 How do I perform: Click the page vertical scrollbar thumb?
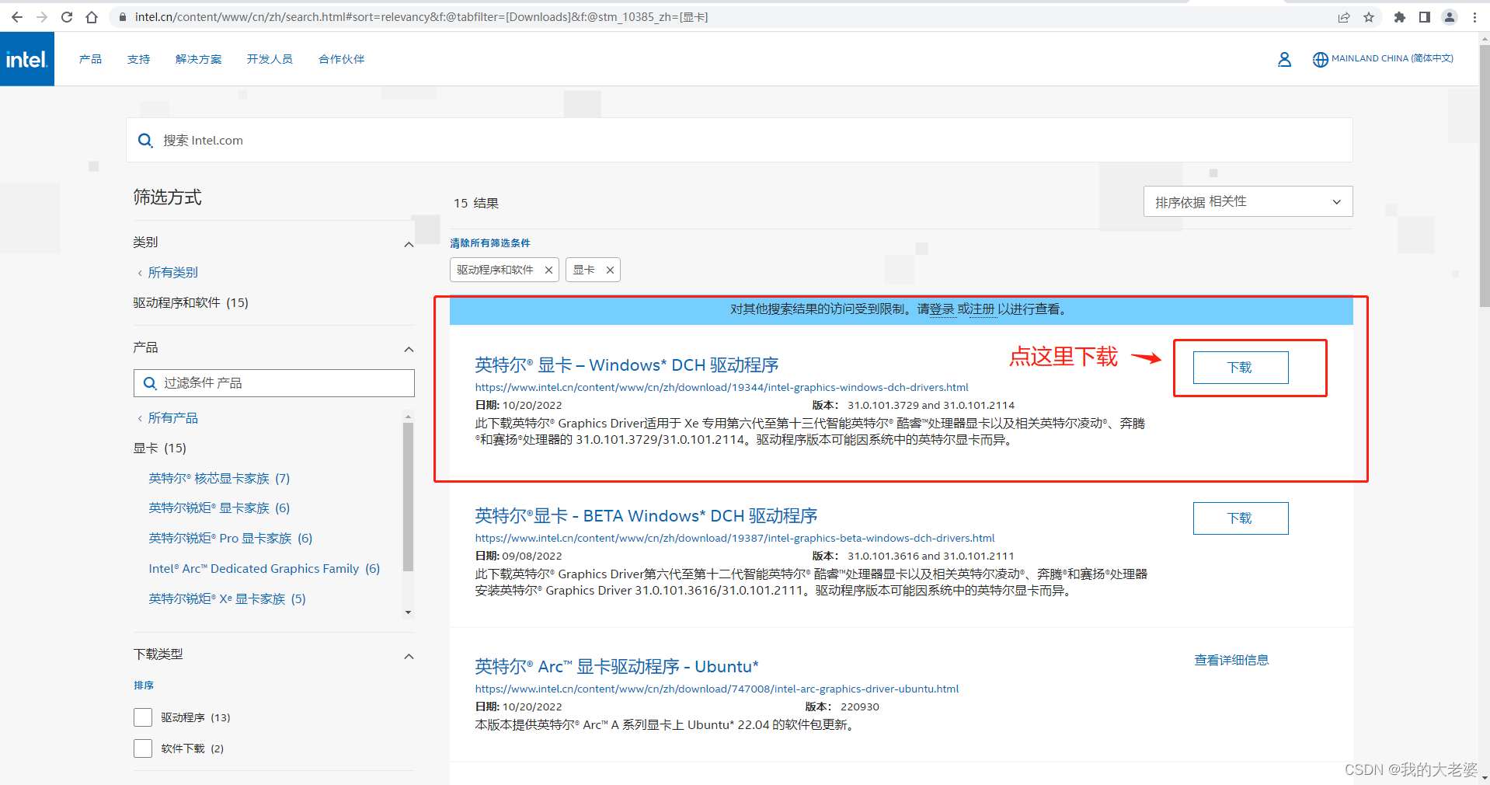(1484, 175)
